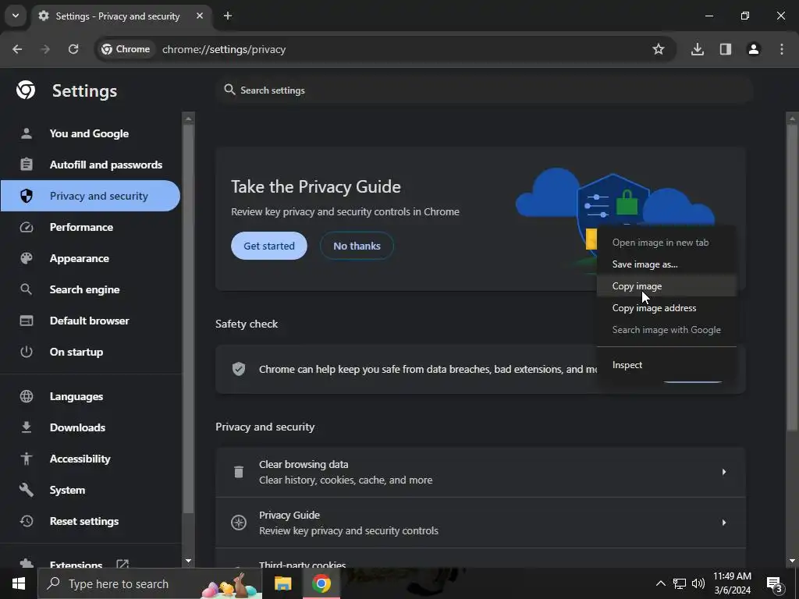Click the magnifier icon in Search settings
Viewport: 799px width, 599px height.
(x=230, y=90)
